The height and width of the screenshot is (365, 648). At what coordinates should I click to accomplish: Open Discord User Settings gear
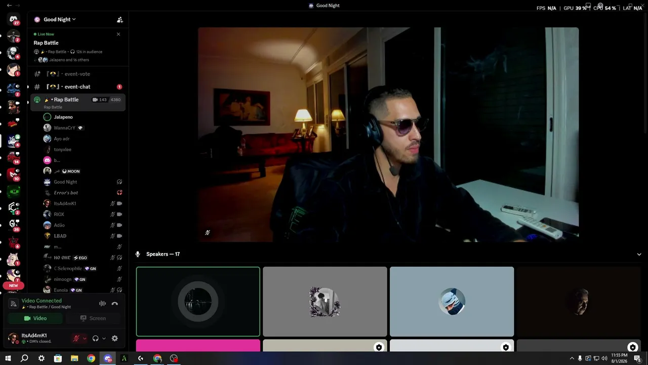coord(115,338)
